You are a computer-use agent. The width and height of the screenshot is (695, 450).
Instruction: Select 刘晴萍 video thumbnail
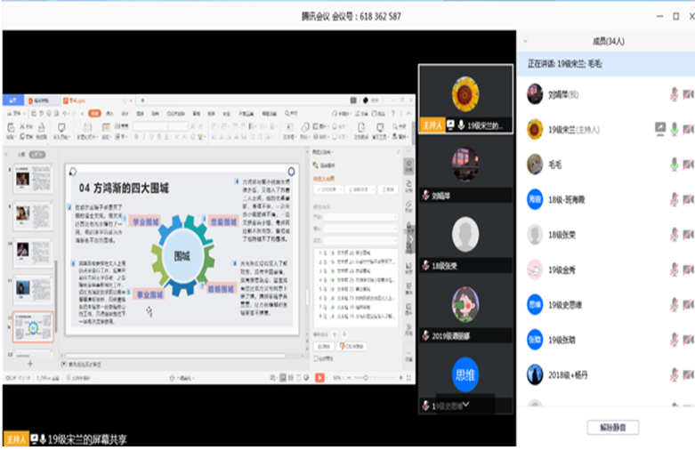465,168
